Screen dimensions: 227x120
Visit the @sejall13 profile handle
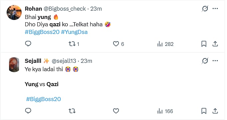64,61
